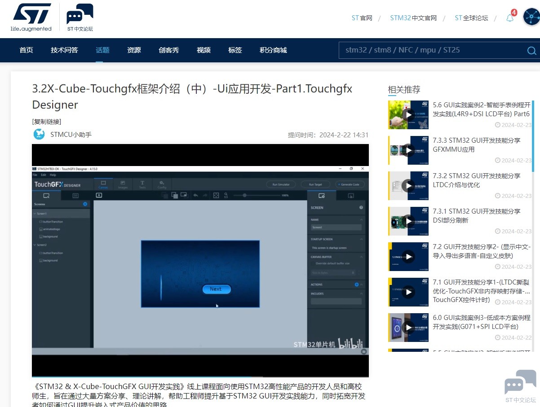Open 7.3.3 STM32 GUI GFXMMU应用 title link
Screen dimensions: 540x407
[477, 145]
